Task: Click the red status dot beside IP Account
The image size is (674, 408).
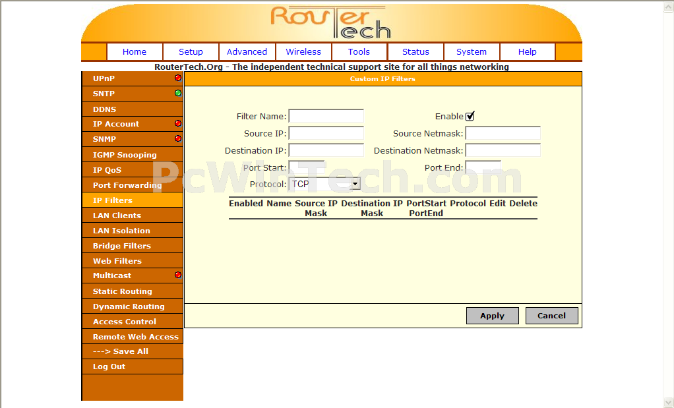Action: [178, 123]
